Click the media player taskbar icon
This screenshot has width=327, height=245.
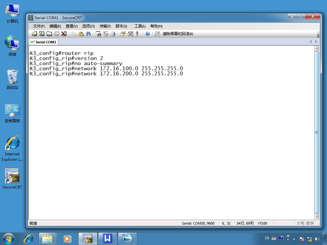(x=67, y=239)
